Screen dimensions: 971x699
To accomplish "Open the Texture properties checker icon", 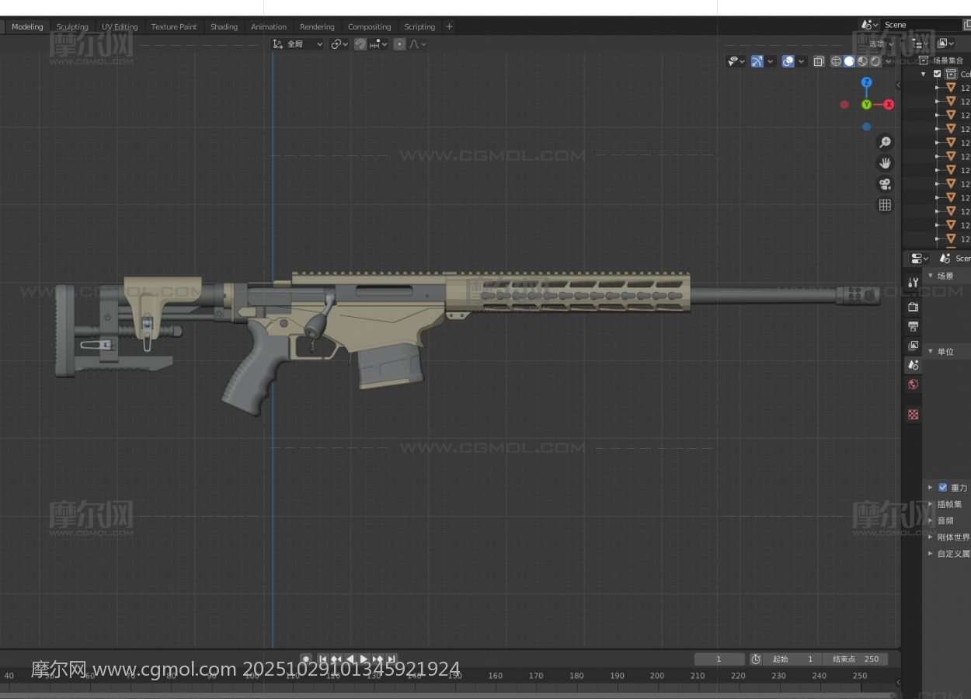I will 914,415.
